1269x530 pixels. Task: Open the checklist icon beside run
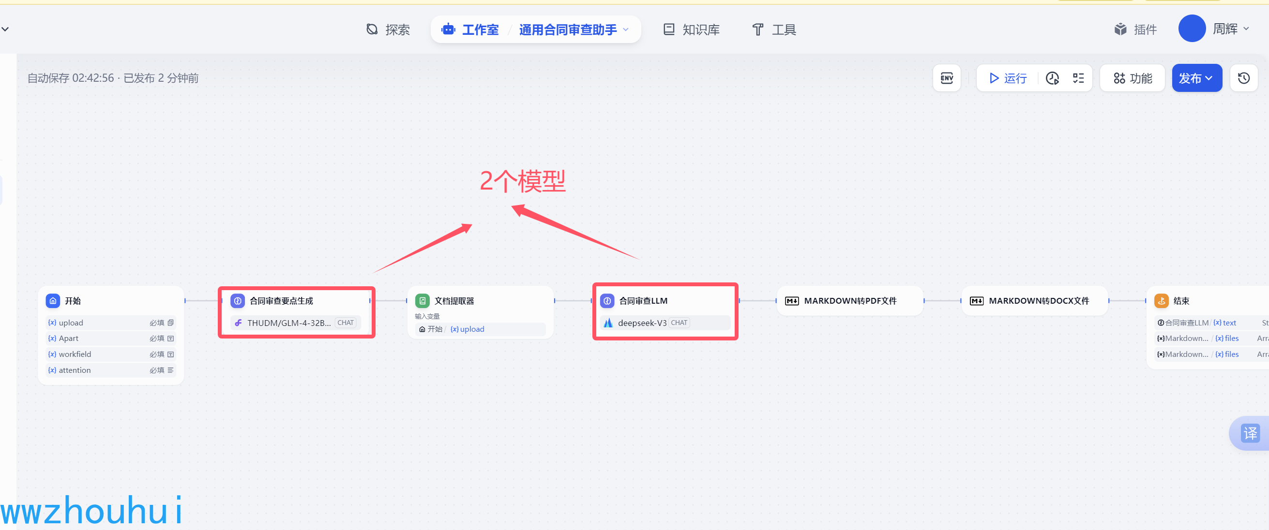pos(1078,78)
